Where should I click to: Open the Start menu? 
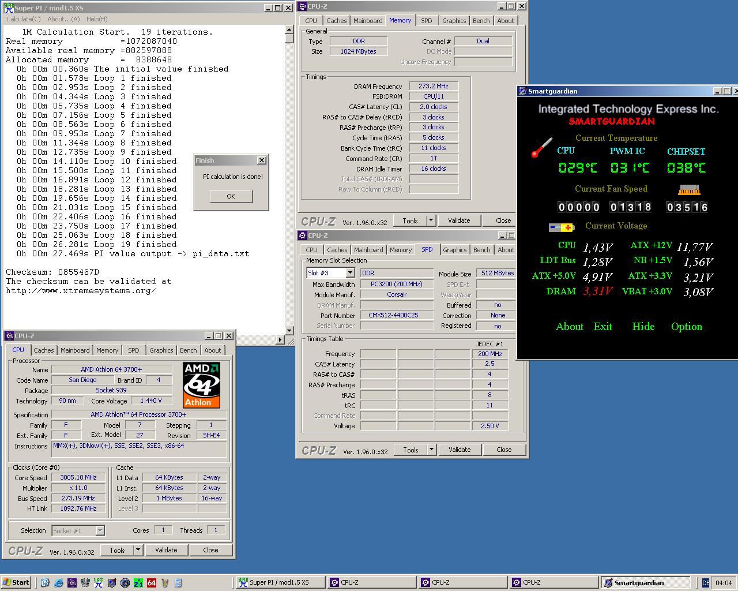point(16,582)
